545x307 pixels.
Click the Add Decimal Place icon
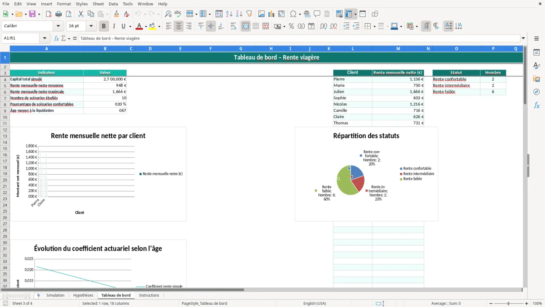point(323,26)
